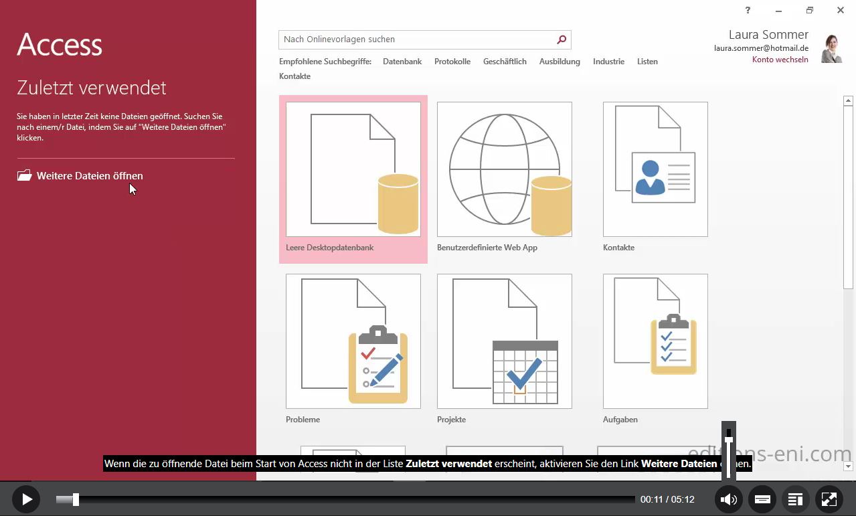Screen dimensions: 856x516
Task: Enter fullscreen mode
Action: (x=829, y=499)
